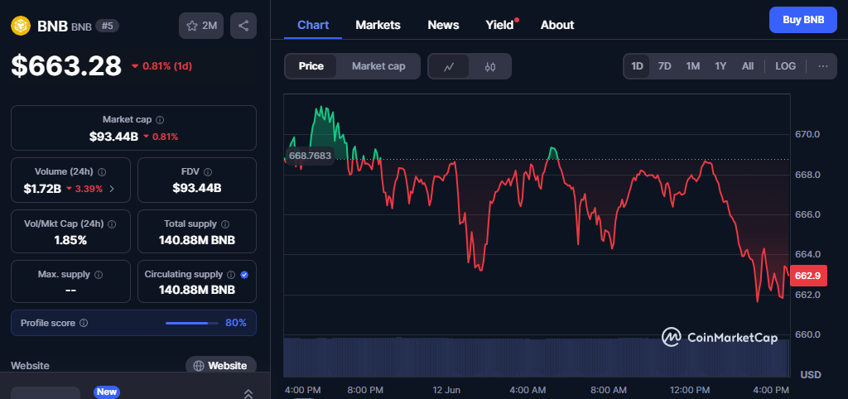Open the Markets tab

click(x=378, y=25)
